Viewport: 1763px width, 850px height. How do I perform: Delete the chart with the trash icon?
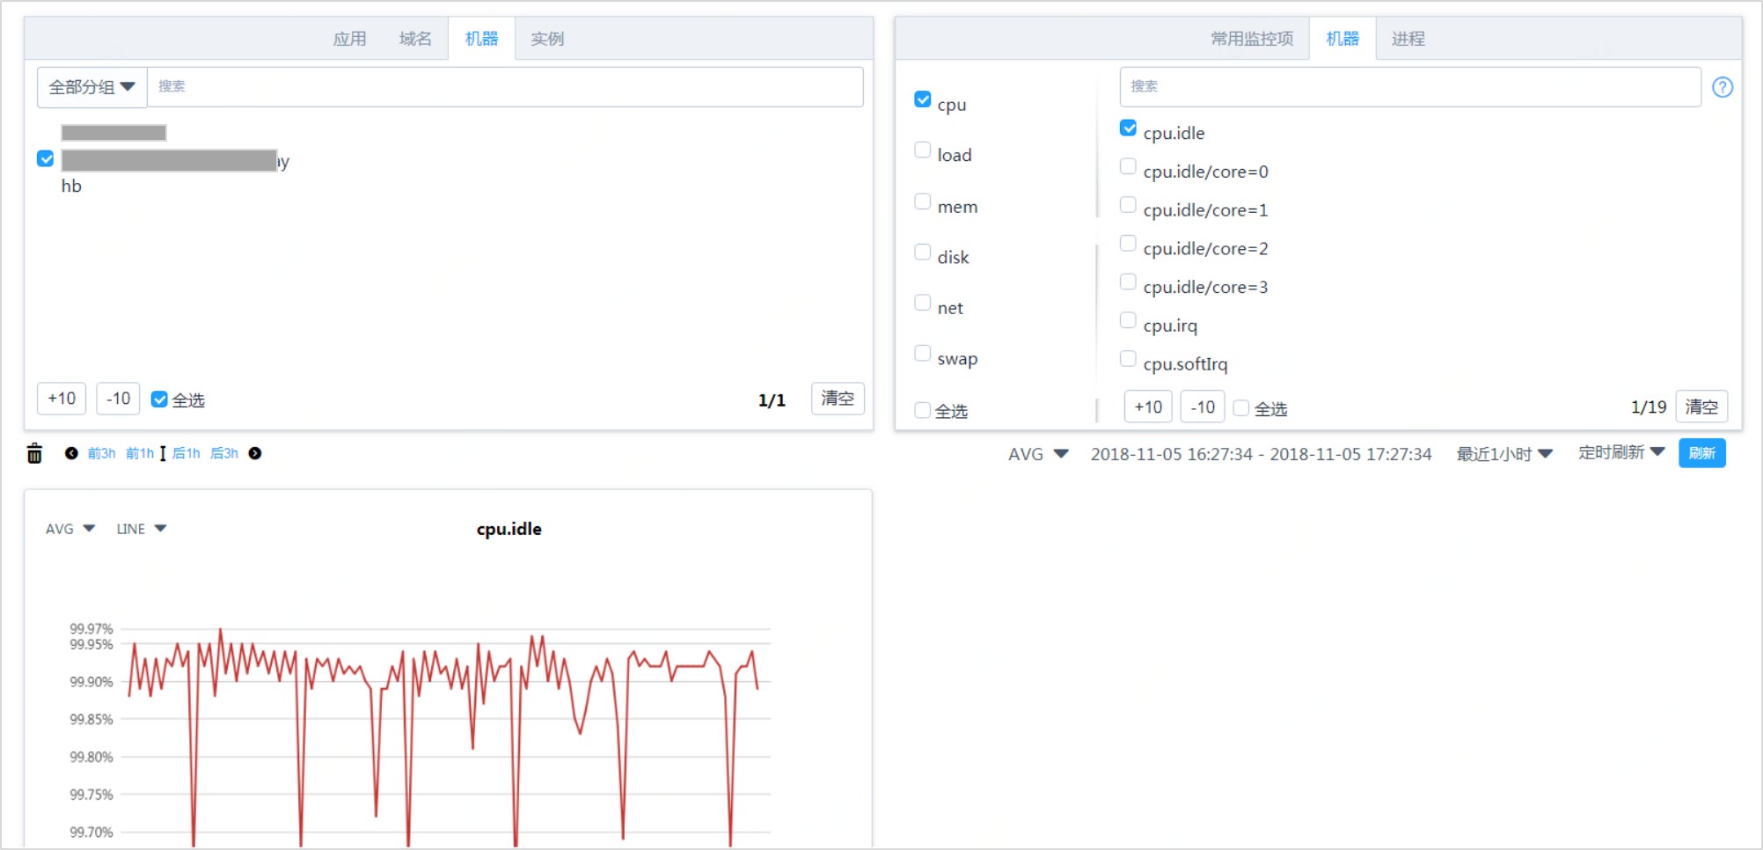point(34,453)
